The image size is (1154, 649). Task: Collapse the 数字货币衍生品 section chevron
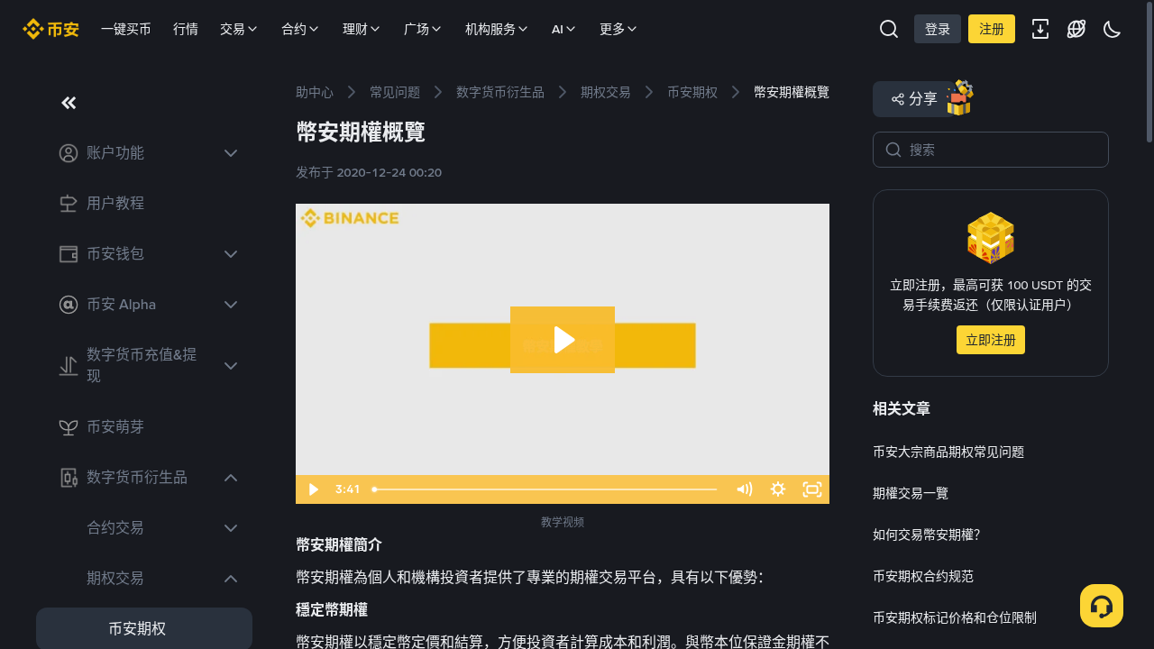pos(231,478)
